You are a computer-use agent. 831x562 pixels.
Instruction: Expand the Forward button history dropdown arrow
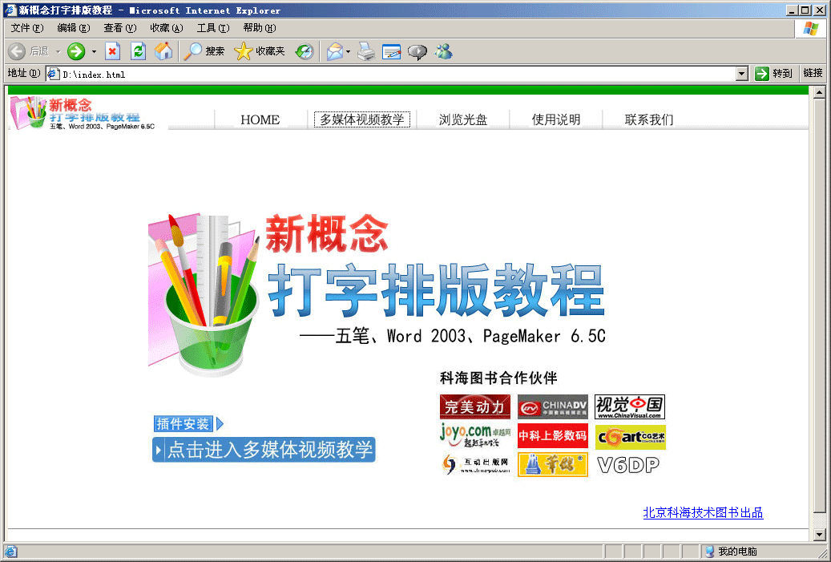click(x=94, y=51)
